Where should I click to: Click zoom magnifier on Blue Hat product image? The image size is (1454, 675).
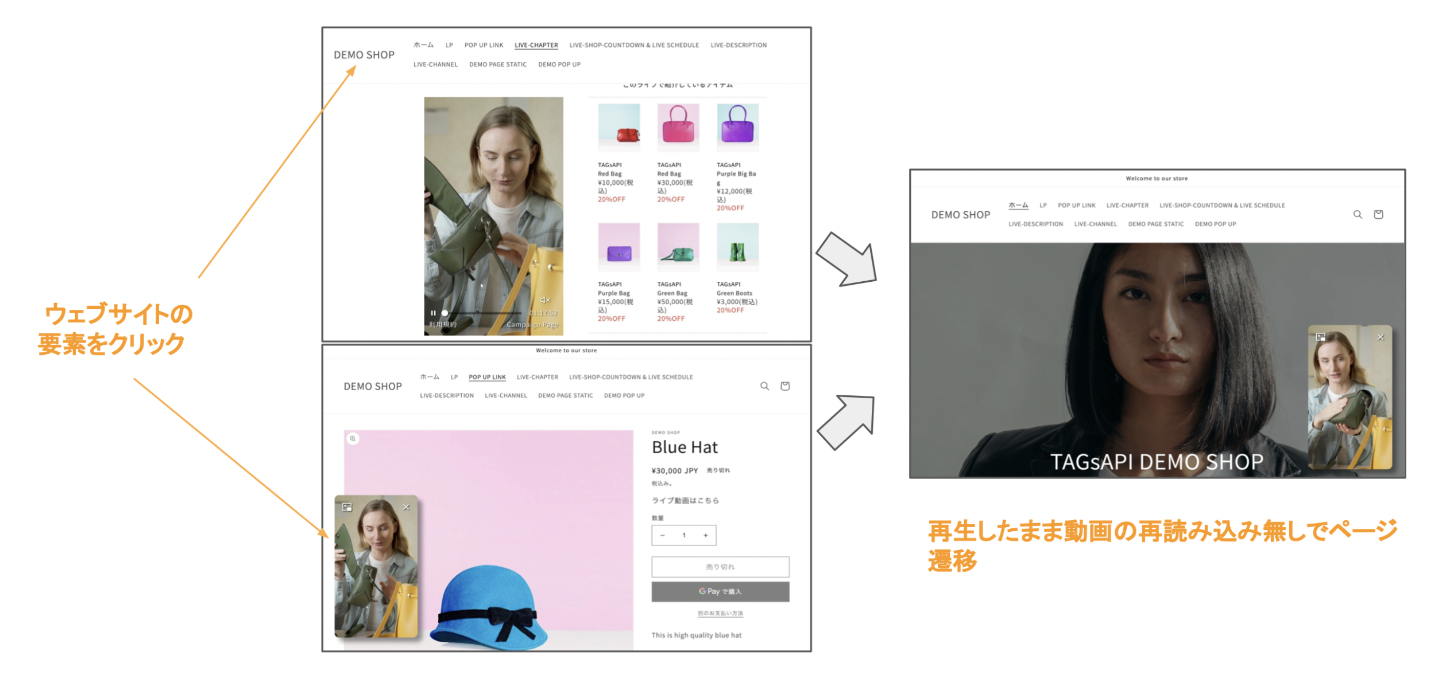(x=353, y=438)
